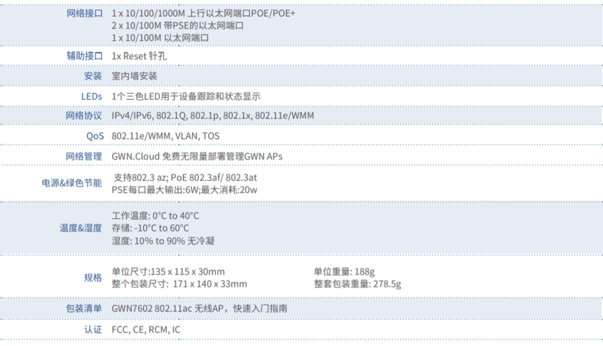Select the 三色LED description text
The width and height of the screenshot is (603, 346).
coord(186,97)
